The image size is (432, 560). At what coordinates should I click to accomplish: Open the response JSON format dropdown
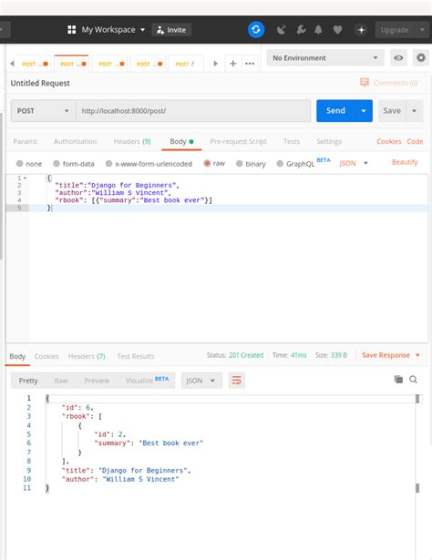tap(201, 381)
